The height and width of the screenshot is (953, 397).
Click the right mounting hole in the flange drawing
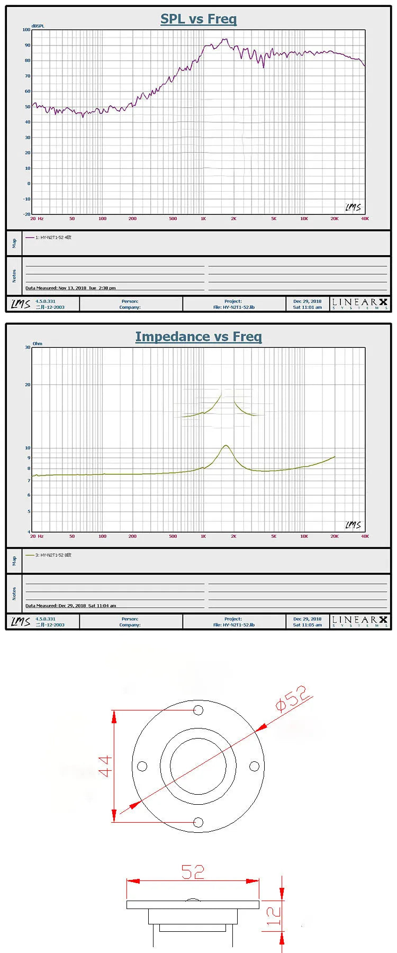click(x=254, y=766)
